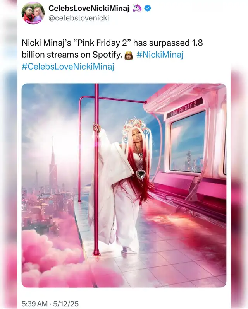View the Pink Friday 2 album image
Screen dimensions: 248x309
[124, 185]
